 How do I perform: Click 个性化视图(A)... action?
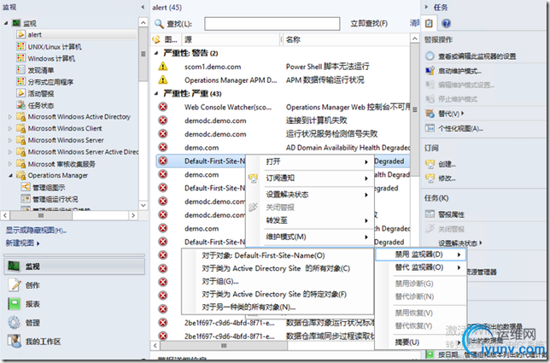[460, 128]
